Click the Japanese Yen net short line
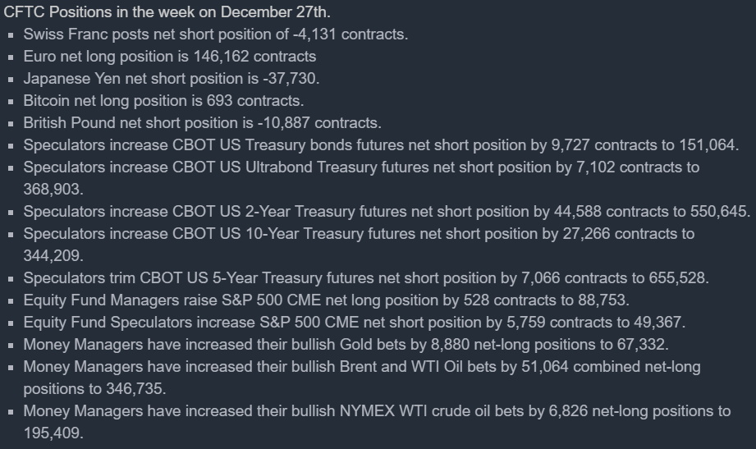Image resolution: width=756 pixels, height=449 pixels. (172, 79)
